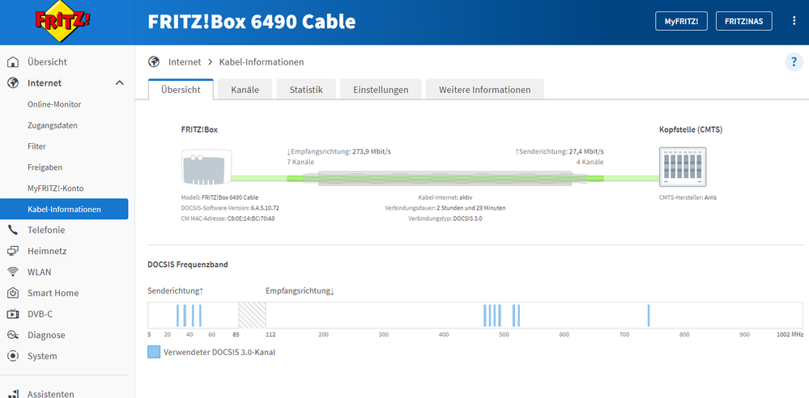Viewport: 809px width, 398px height.
Task: Click the DVB-C icon in sidebar
Action: (x=12, y=314)
